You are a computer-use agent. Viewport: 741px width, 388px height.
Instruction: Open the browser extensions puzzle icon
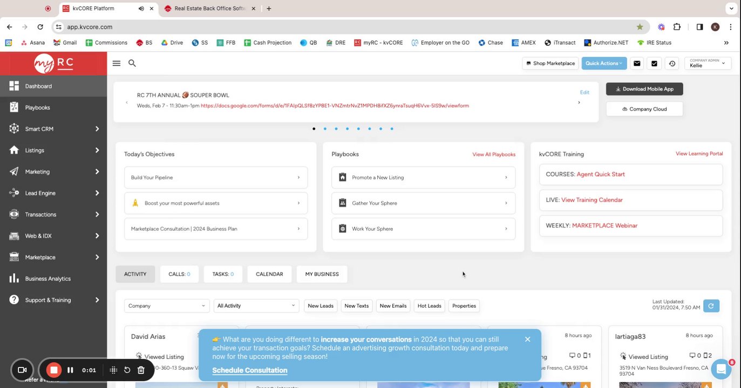point(677,27)
